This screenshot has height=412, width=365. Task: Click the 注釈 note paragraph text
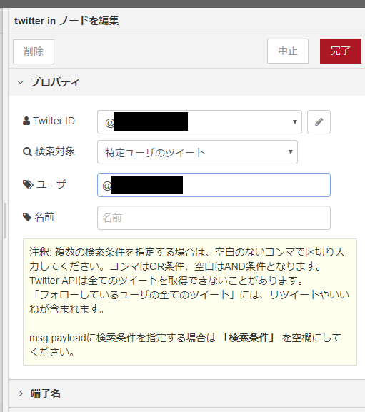pos(189,281)
